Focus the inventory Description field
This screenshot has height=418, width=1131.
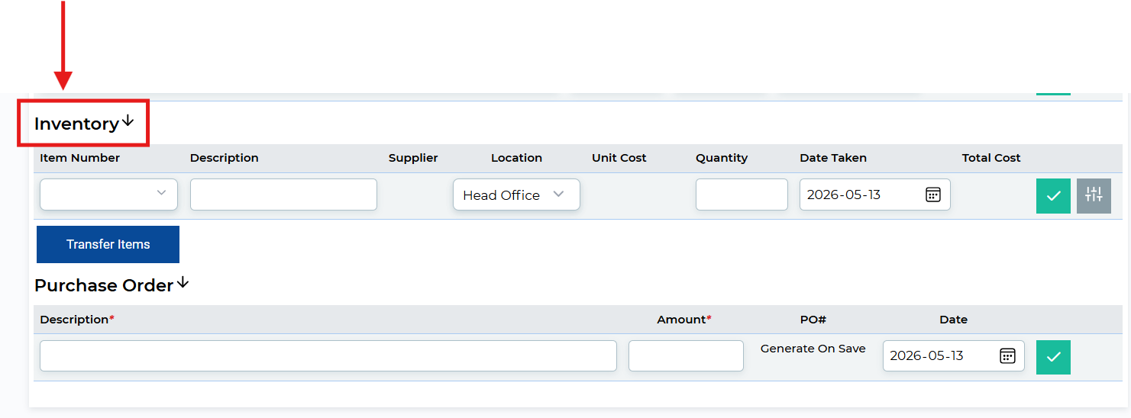click(283, 195)
